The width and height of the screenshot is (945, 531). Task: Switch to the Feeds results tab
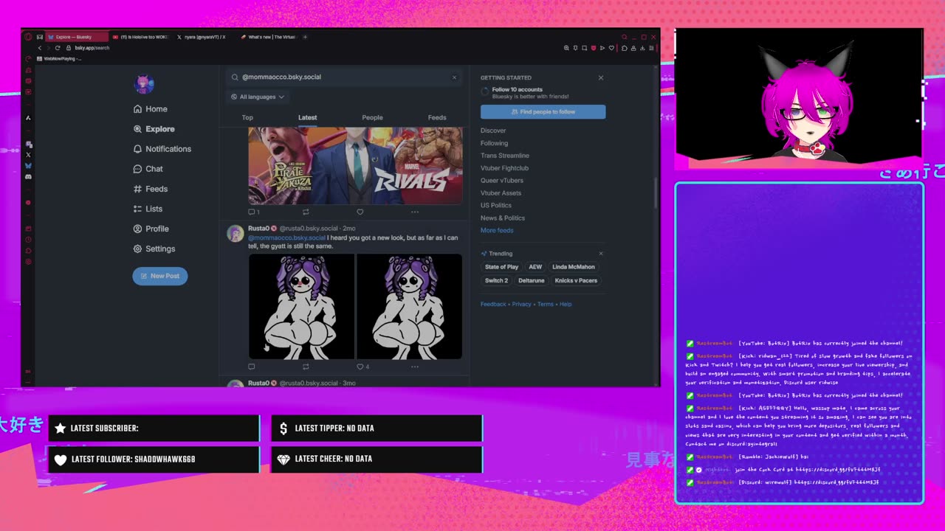pyautogui.click(x=437, y=117)
